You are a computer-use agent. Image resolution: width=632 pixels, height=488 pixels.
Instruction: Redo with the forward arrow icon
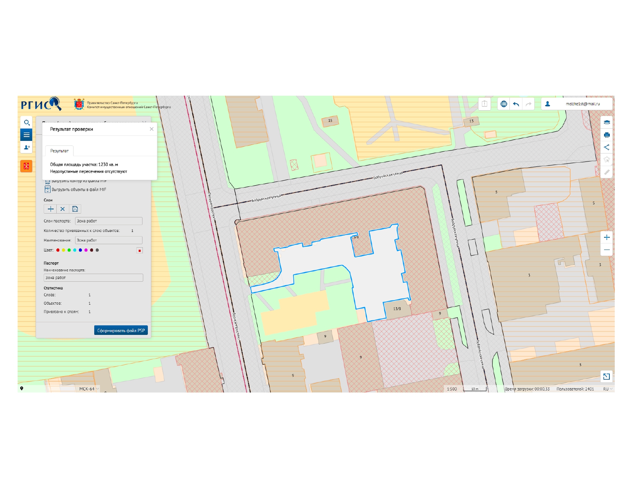coord(528,104)
